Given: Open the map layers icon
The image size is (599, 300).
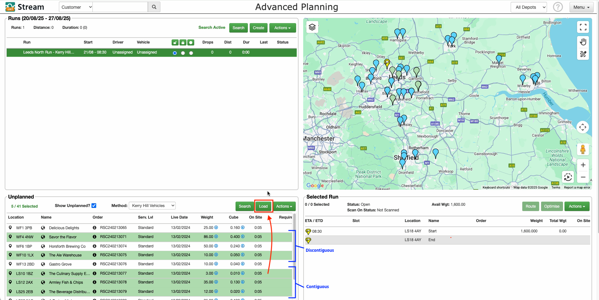Looking at the screenshot, I should tap(312, 27).
